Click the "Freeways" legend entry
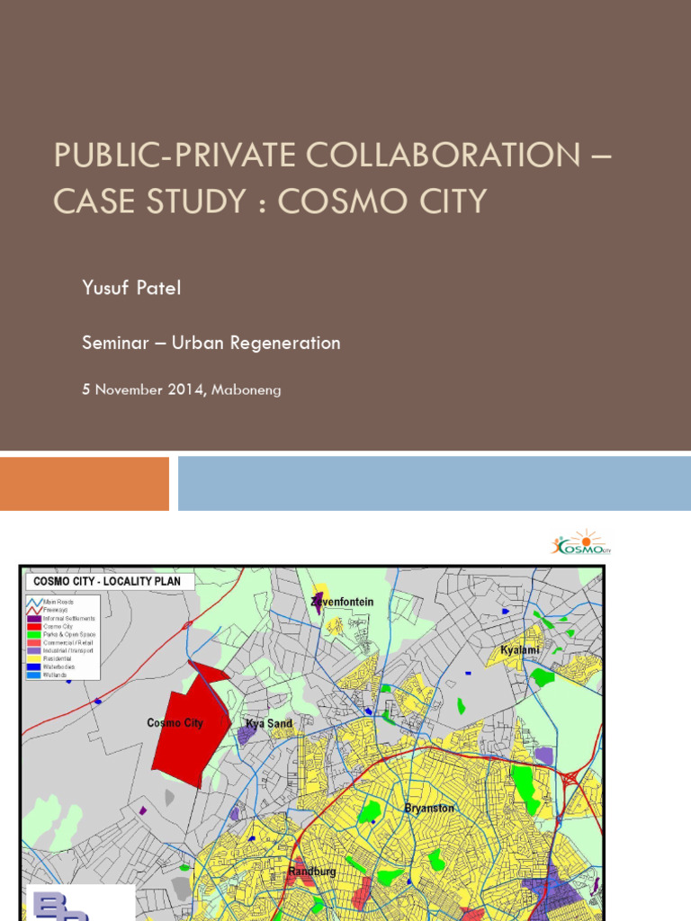 [47, 611]
